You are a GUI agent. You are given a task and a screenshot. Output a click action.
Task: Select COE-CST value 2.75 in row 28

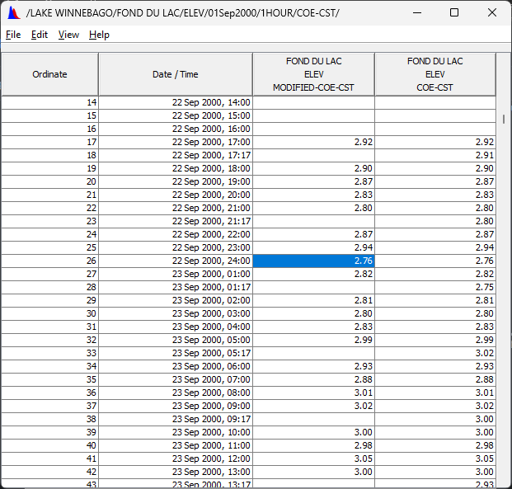tap(435, 287)
